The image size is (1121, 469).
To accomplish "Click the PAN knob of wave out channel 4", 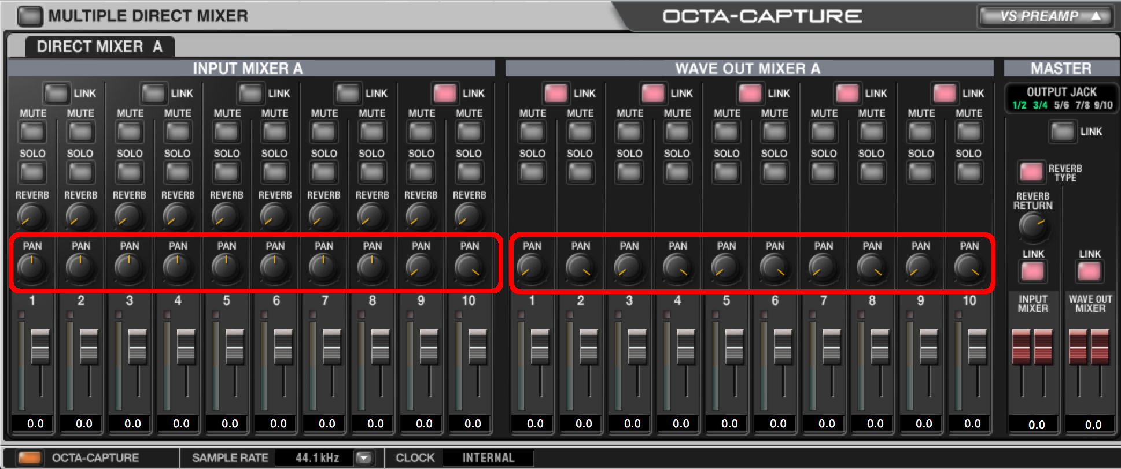I will (x=677, y=268).
